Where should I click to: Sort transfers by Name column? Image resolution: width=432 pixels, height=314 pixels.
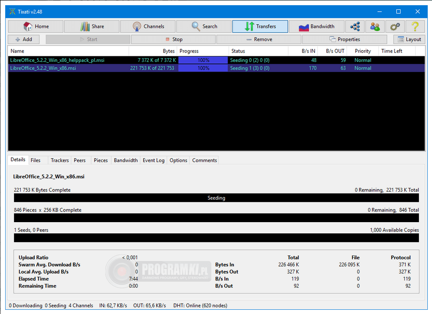[69, 51]
